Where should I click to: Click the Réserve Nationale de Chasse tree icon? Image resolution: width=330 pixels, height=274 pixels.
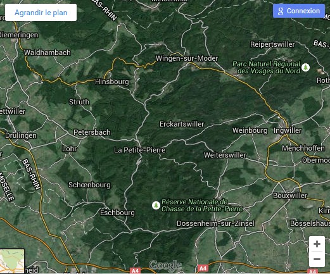point(156,205)
